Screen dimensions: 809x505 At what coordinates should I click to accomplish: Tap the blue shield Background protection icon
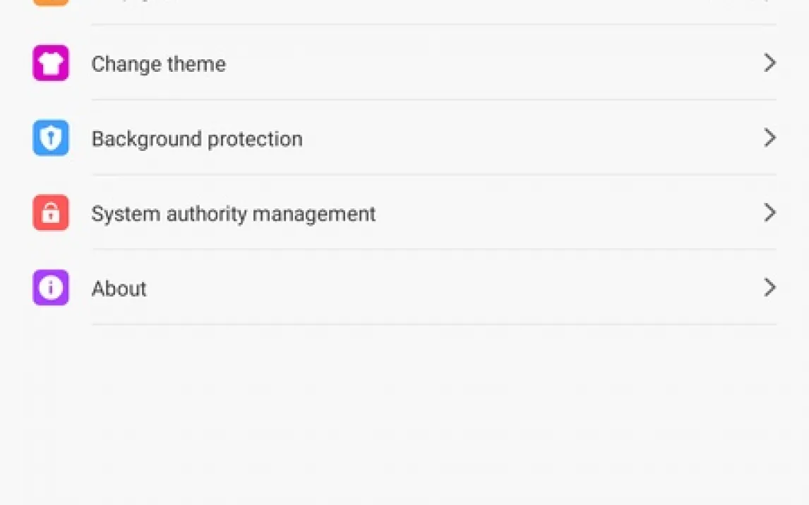[x=51, y=138]
